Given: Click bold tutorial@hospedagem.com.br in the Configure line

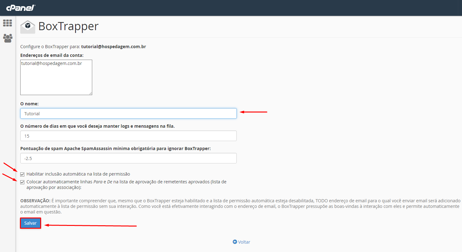Looking at the screenshot, I should (114, 47).
